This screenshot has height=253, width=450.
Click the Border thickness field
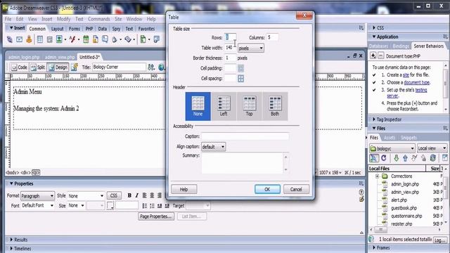coord(230,58)
